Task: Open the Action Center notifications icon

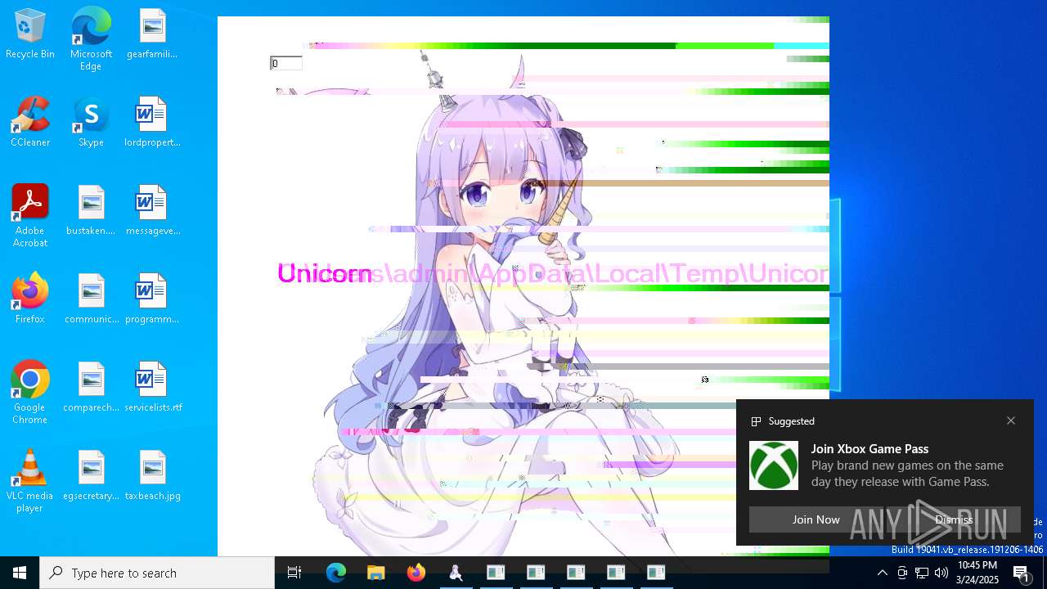Action: click(1022, 573)
